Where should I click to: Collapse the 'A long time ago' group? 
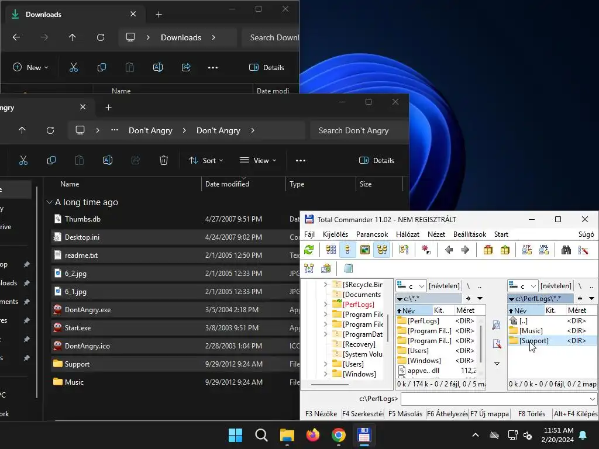(49, 202)
